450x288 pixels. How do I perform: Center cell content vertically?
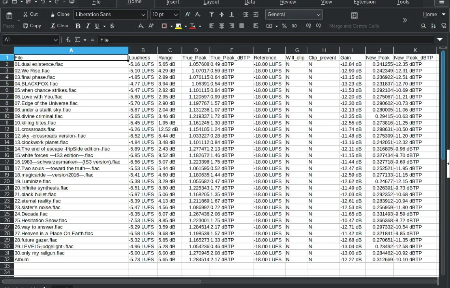221,14
